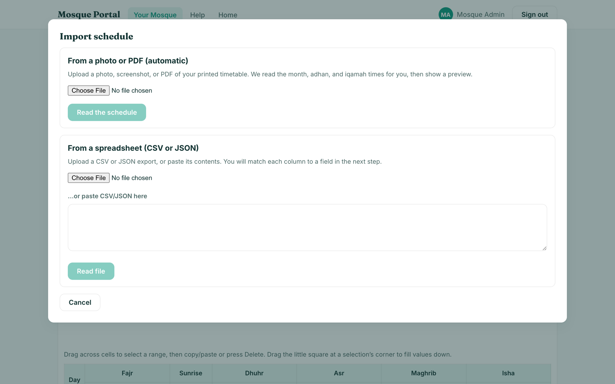Open the Your Mosque tab
Image resolution: width=615 pixels, height=384 pixels.
point(155,15)
